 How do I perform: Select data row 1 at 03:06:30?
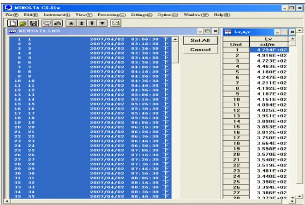point(90,39)
